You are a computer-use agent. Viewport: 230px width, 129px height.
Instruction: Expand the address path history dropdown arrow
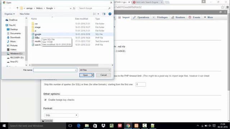coord(70,8)
